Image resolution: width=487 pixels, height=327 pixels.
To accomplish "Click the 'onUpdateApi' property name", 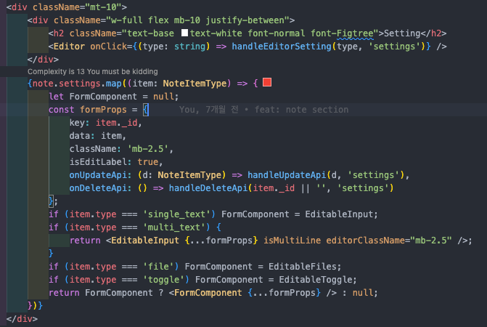I will [x=99, y=175].
